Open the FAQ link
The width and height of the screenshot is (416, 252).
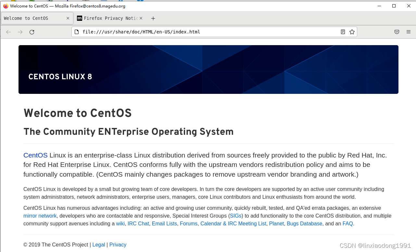point(348,223)
